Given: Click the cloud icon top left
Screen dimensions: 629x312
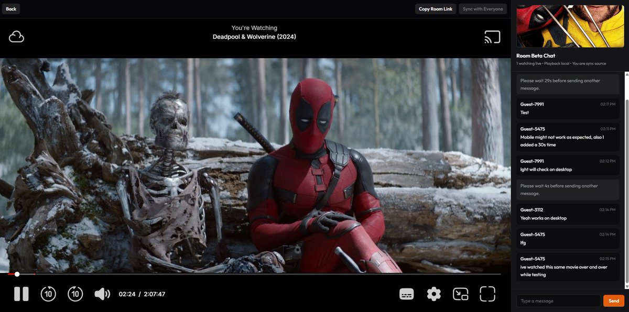Looking at the screenshot, I should coord(17,36).
